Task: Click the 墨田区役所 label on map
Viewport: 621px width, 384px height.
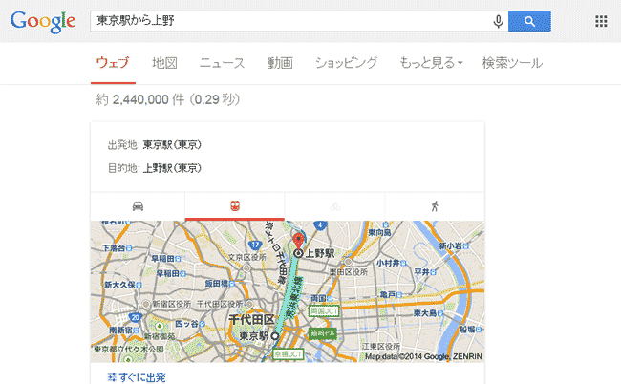Action: (349, 272)
